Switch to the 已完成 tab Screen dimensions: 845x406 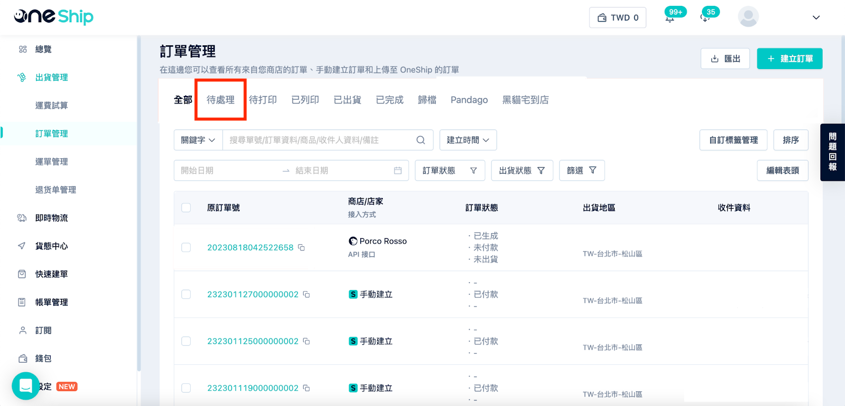[390, 100]
